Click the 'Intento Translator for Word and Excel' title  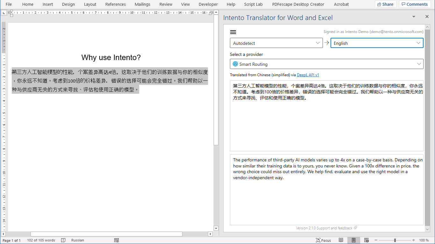278,18
